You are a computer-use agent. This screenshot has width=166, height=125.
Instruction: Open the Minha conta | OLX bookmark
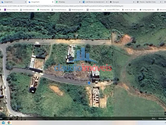click(11, 10)
